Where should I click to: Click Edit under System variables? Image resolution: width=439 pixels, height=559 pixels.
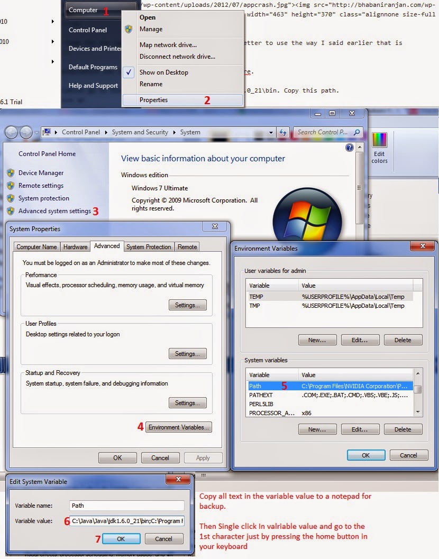[x=360, y=429]
